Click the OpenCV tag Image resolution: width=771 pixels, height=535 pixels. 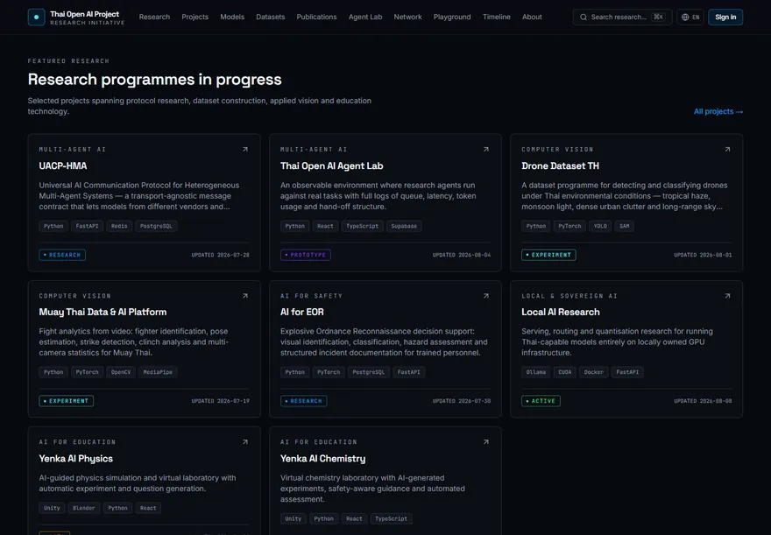coord(121,372)
